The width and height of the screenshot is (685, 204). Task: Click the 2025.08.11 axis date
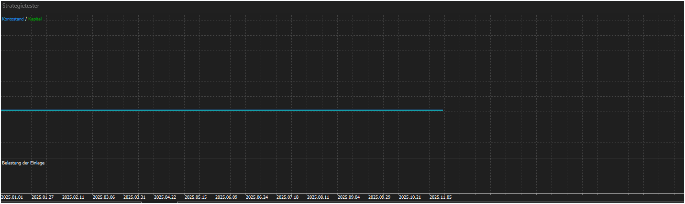pos(318,197)
